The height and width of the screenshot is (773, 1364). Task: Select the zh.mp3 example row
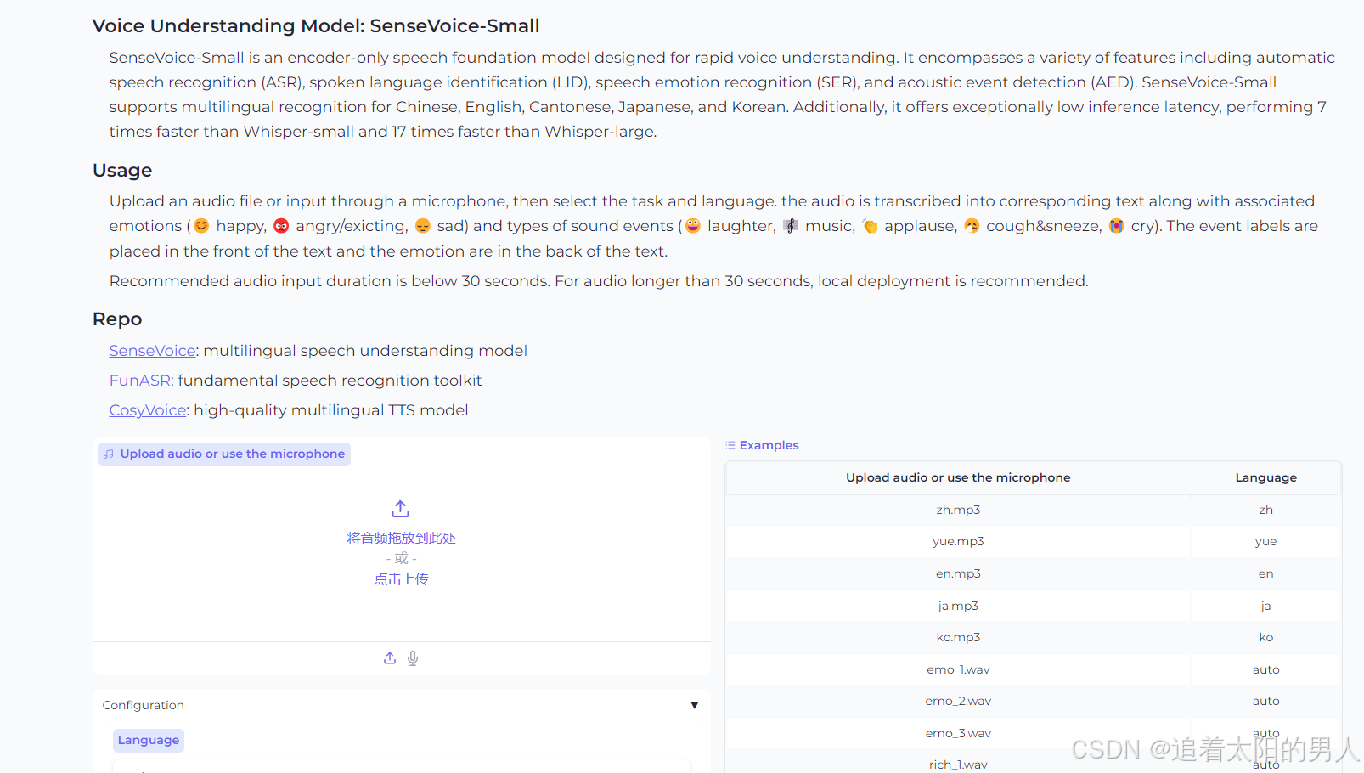pyautogui.click(x=1034, y=510)
